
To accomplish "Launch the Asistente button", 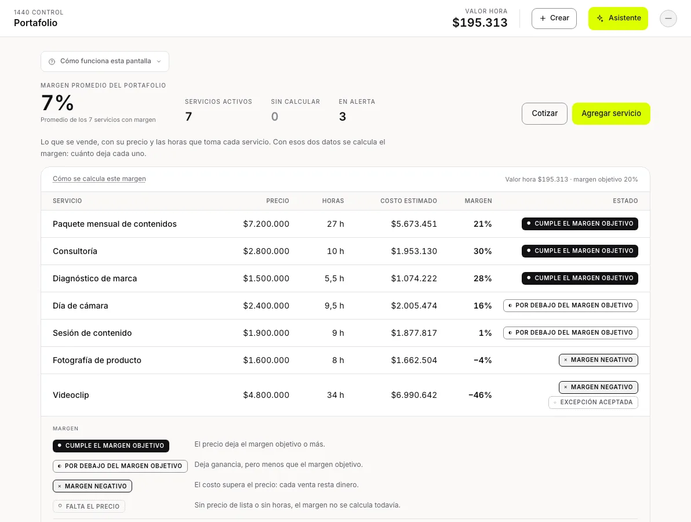I will (618, 19).
